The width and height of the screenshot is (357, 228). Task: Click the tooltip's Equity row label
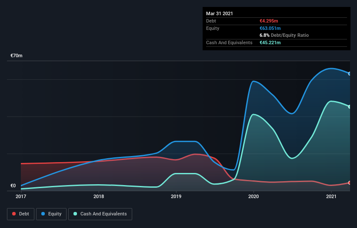tap(213, 28)
